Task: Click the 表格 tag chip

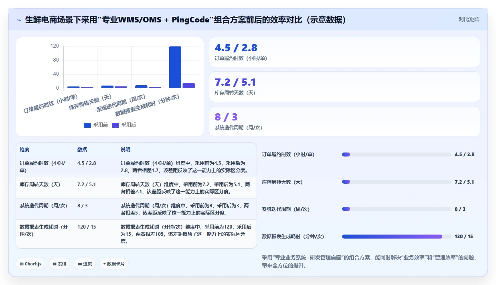Action: point(59,264)
